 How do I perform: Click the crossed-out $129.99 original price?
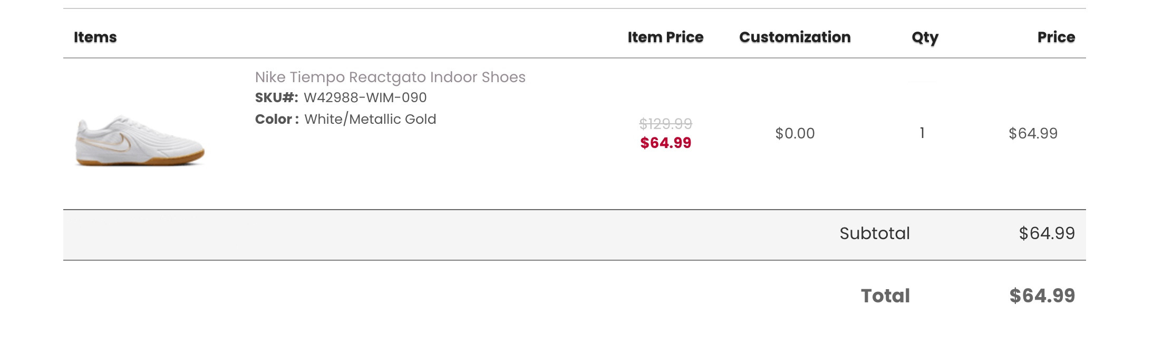(x=665, y=124)
